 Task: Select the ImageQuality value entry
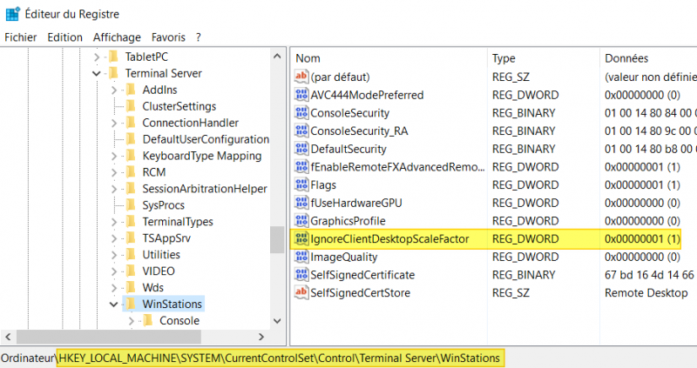[344, 258]
